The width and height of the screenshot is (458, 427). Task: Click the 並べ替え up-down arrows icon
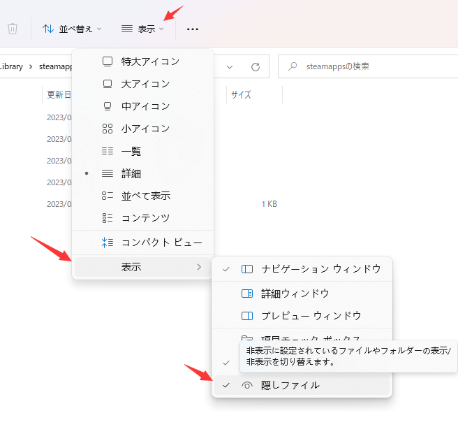pos(48,29)
